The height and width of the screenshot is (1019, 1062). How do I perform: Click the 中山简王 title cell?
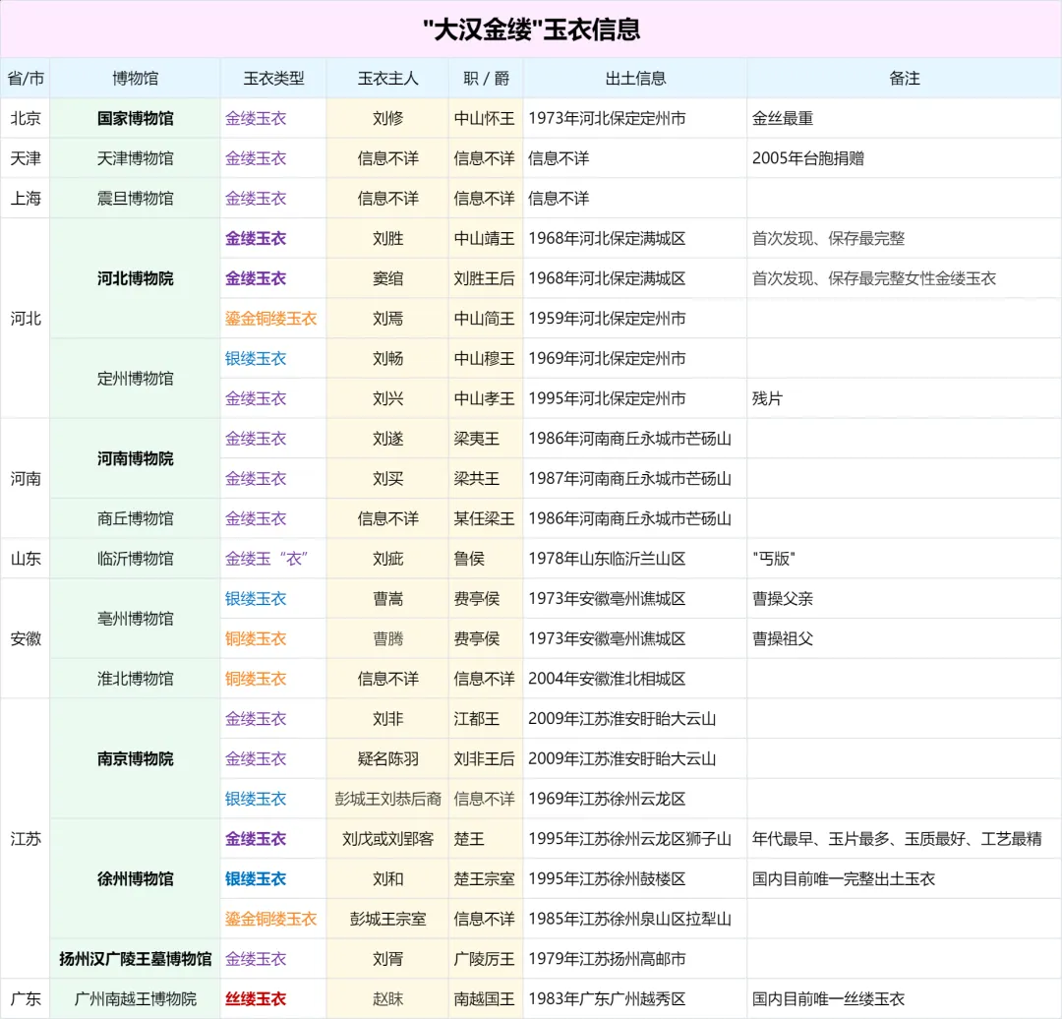[484, 319]
